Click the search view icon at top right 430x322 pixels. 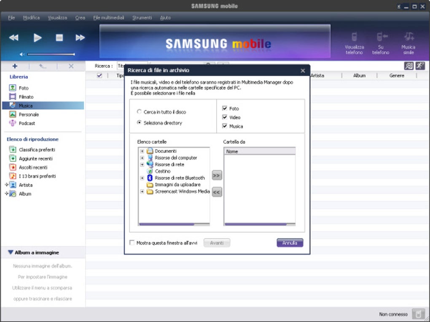(x=408, y=66)
